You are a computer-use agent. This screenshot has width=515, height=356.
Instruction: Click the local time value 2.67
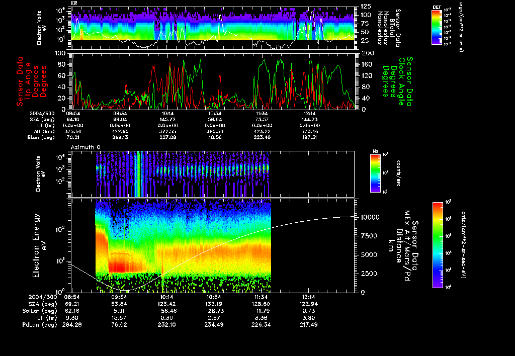coord(214,318)
